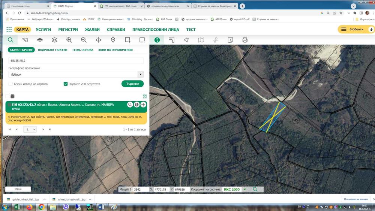
Task: Click the green Търсене button
Action: coord(132,84)
